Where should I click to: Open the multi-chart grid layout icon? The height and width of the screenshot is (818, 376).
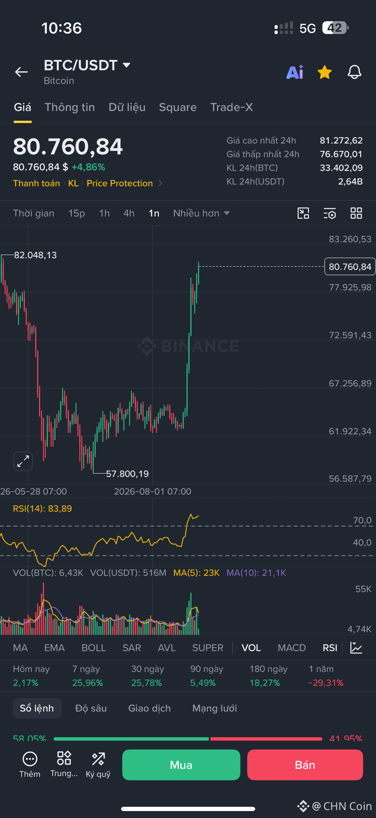pyautogui.click(x=356, y=213)
